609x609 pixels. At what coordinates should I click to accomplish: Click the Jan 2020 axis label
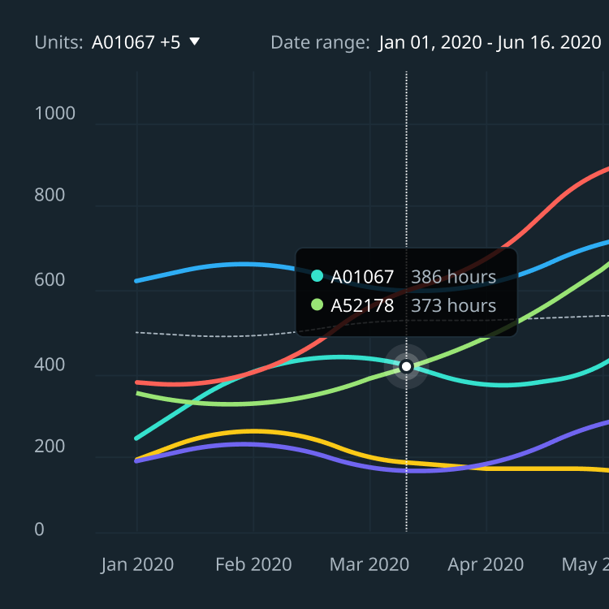[137, 564]
